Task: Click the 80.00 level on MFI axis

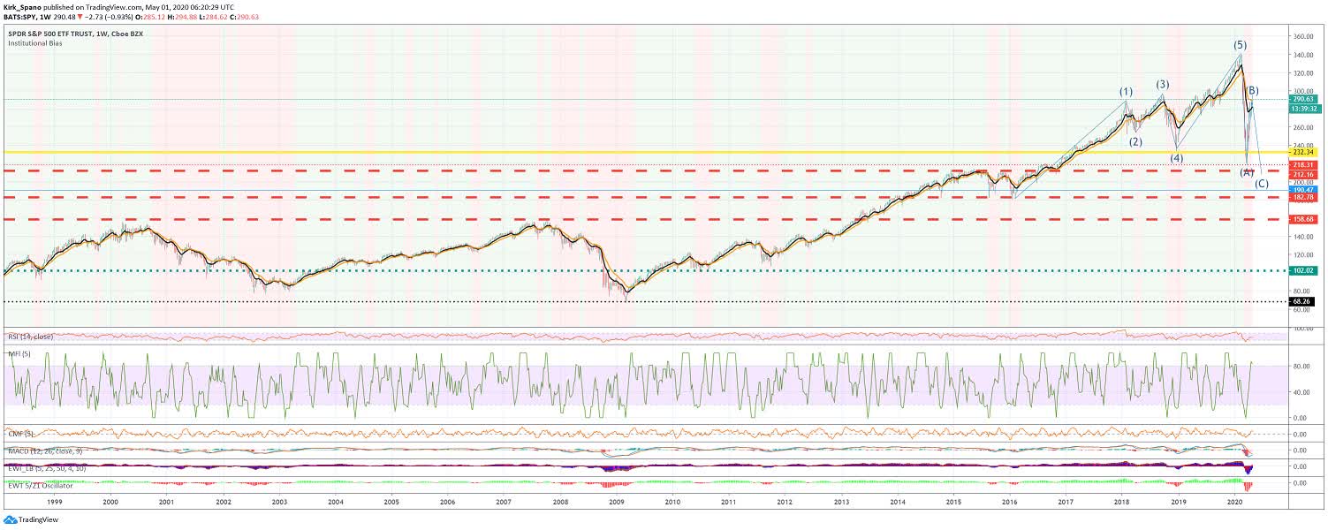Action: (1302, 366)
